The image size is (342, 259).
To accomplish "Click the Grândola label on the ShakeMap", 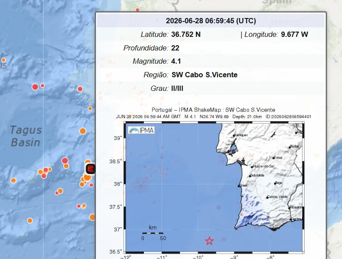I will tap(257, 175).
